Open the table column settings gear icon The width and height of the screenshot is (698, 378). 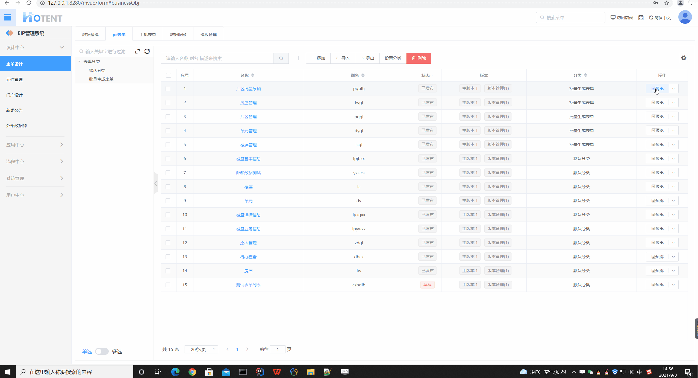coord(684,58)
